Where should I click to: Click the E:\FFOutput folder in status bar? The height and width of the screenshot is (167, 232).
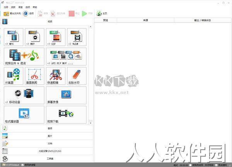(11, 165)
